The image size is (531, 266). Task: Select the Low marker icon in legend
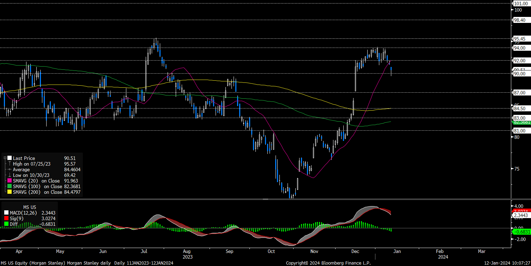tap(10, 175)
